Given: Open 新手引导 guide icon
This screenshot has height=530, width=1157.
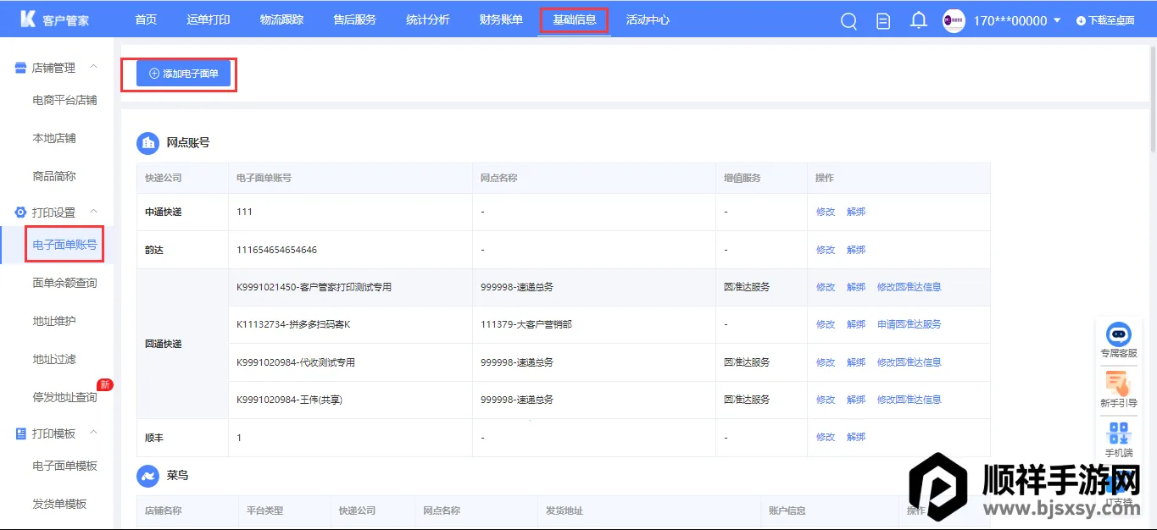Looking at the screenshot, I should (x=1119, y=385).
